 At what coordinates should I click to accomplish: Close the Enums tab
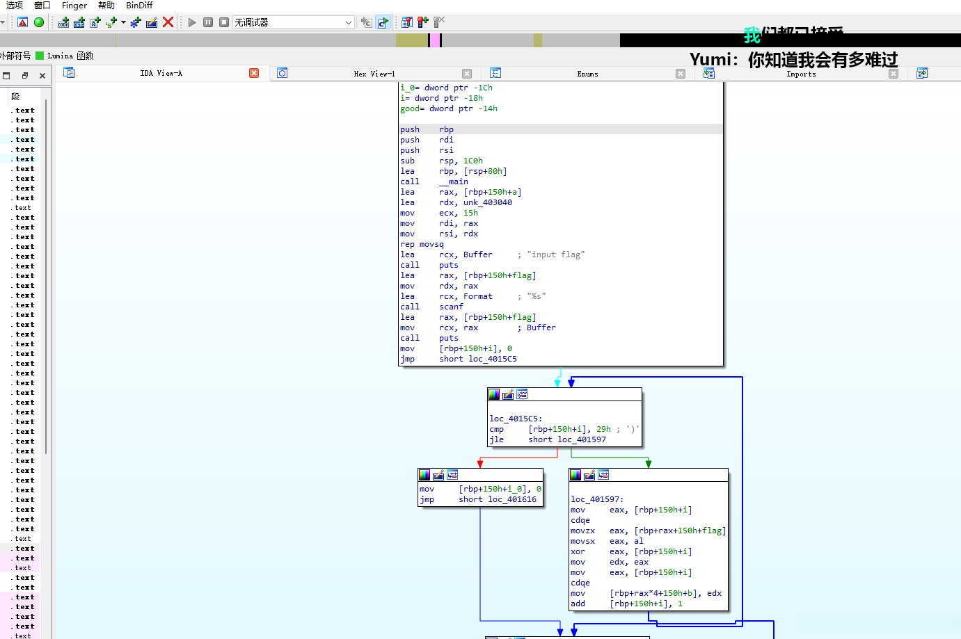(681, 74)
